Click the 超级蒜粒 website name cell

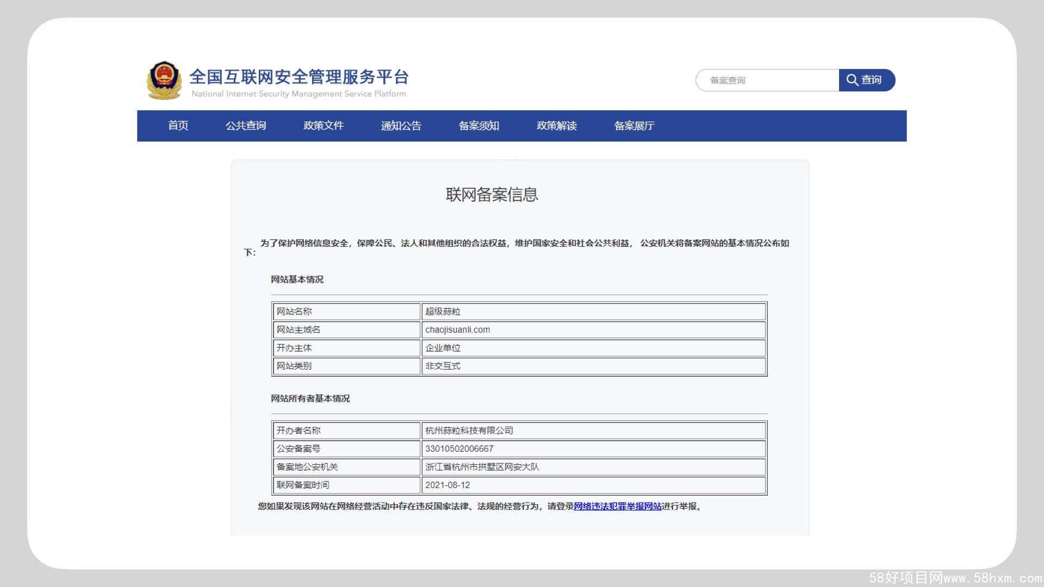pos(594,311)
